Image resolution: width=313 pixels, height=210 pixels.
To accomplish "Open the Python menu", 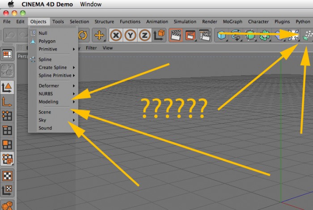I will click(x=303, y=21).
